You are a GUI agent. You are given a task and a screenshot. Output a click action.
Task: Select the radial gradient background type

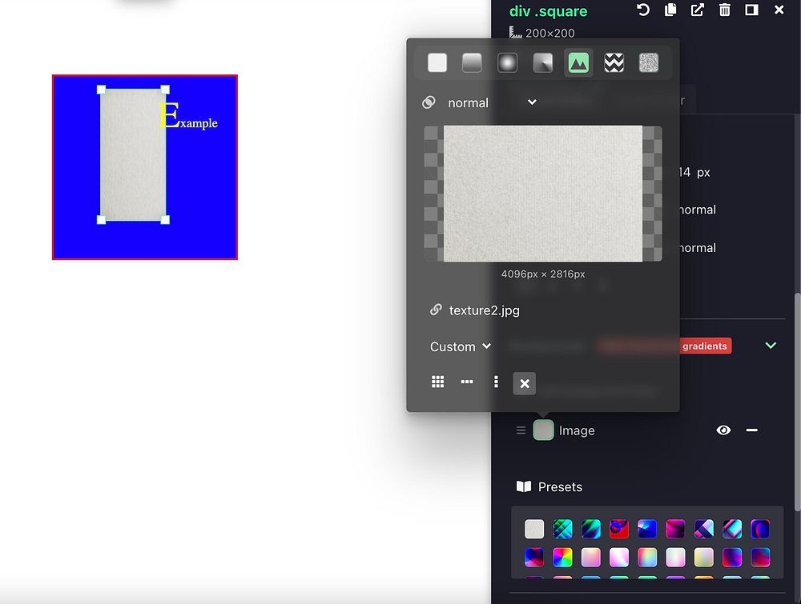click(x=507, y=63)
